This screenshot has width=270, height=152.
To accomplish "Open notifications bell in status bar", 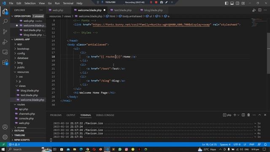I will point(265,144).
